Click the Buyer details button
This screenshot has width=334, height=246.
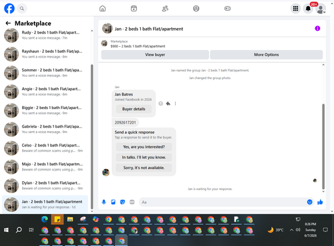coord(134,109)
